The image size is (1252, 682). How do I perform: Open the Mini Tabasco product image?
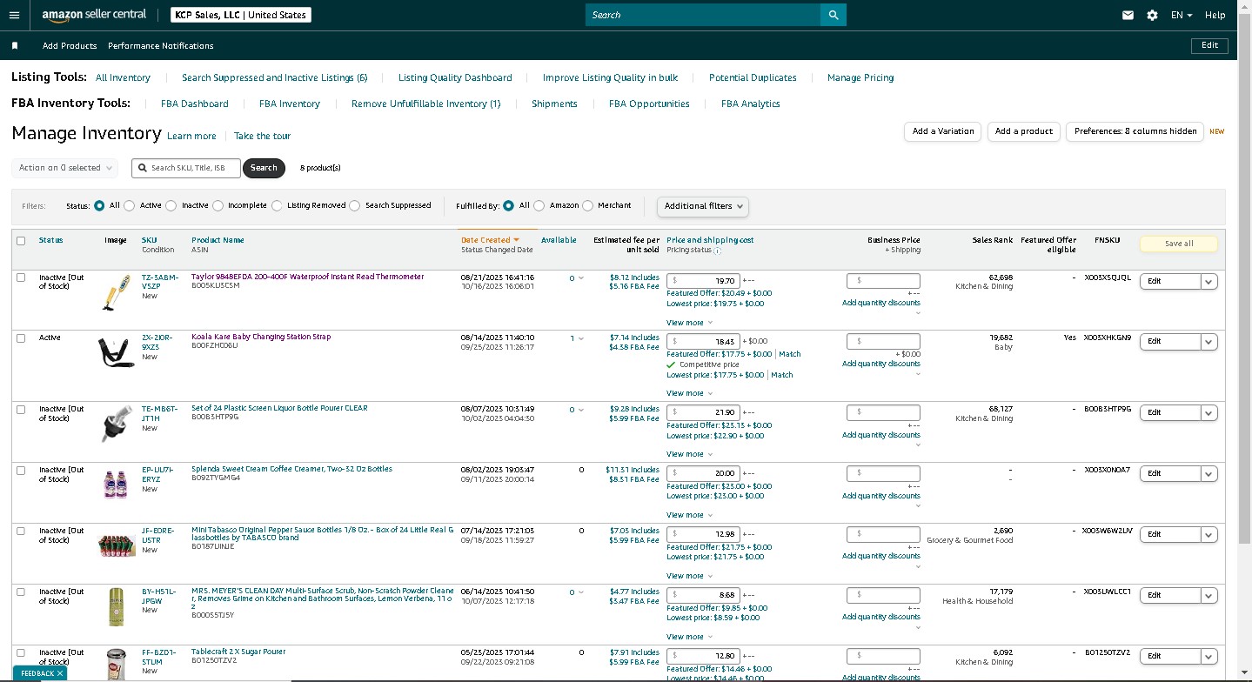(x=116, y=544)
